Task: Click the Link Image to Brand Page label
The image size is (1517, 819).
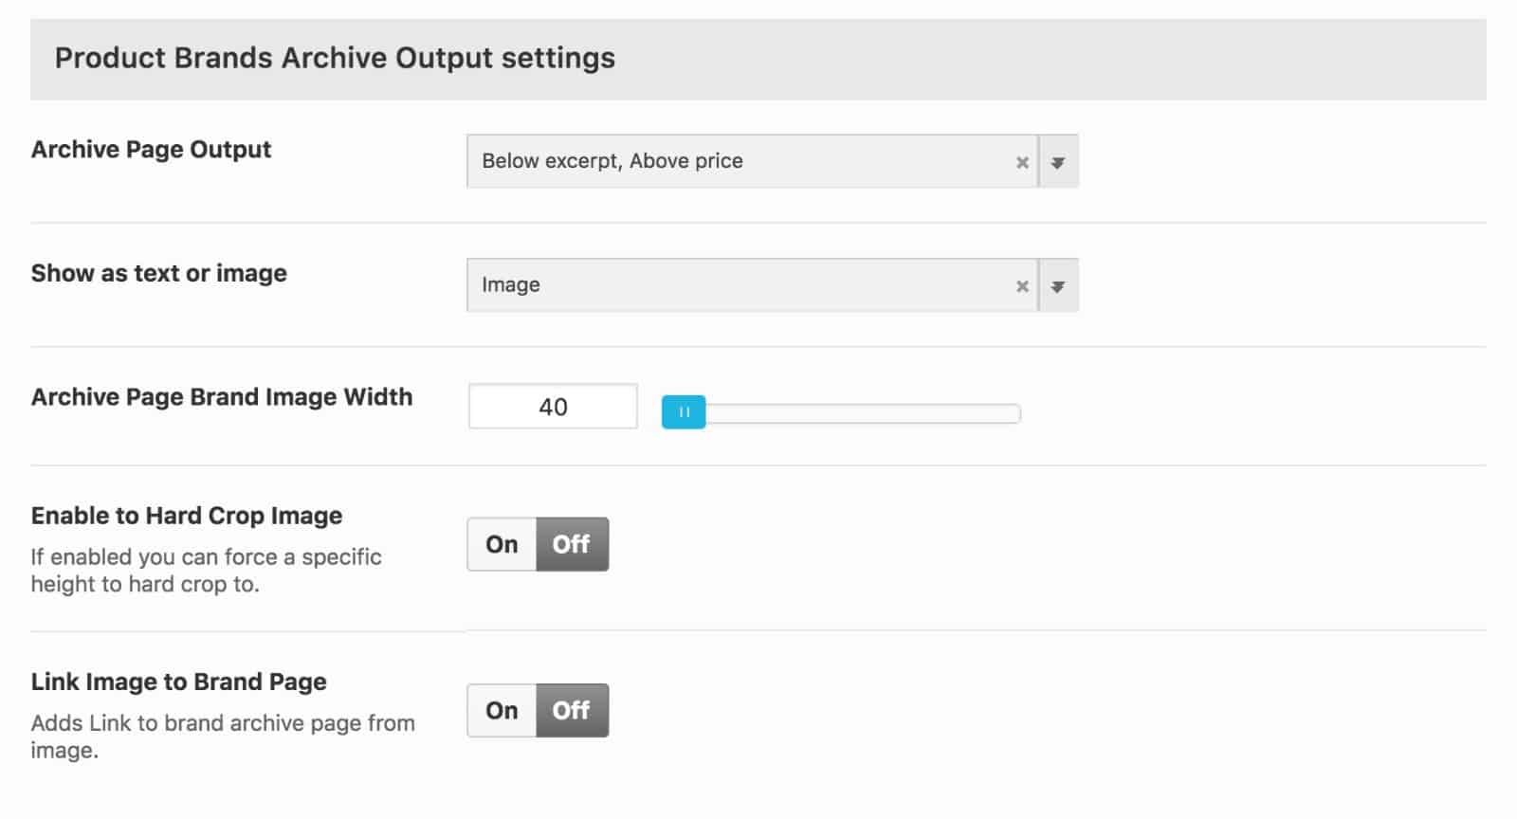Action: click(x=178, y=682)
